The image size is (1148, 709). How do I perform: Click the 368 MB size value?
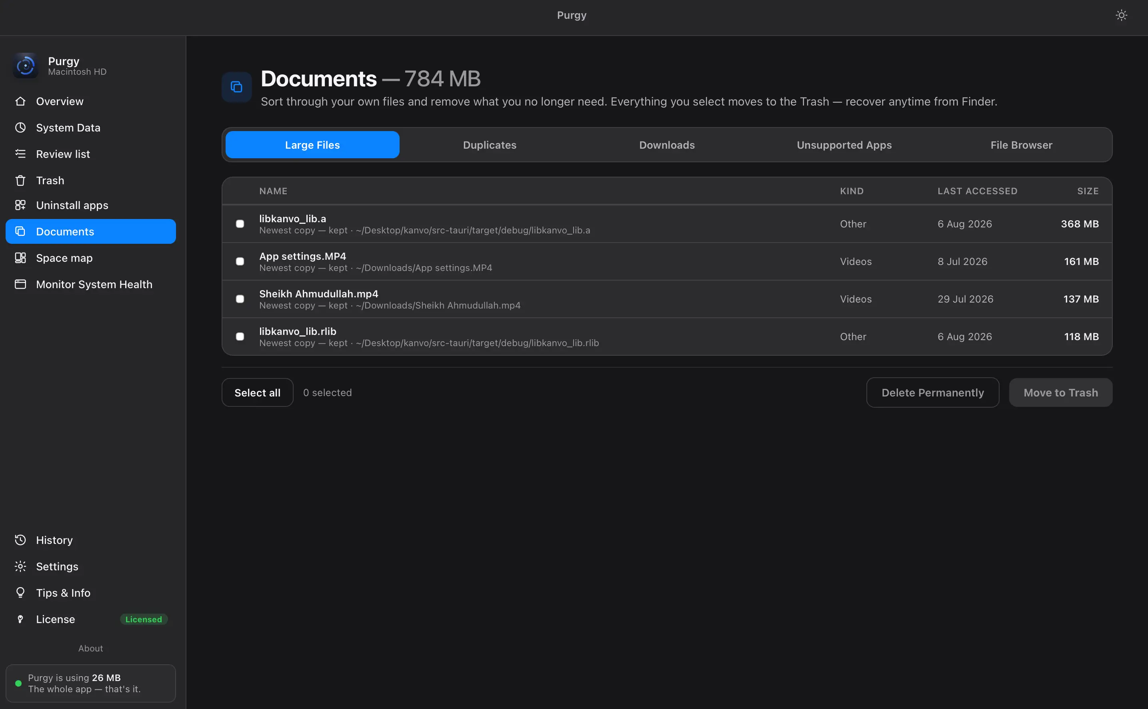(x=1080, y=224)
